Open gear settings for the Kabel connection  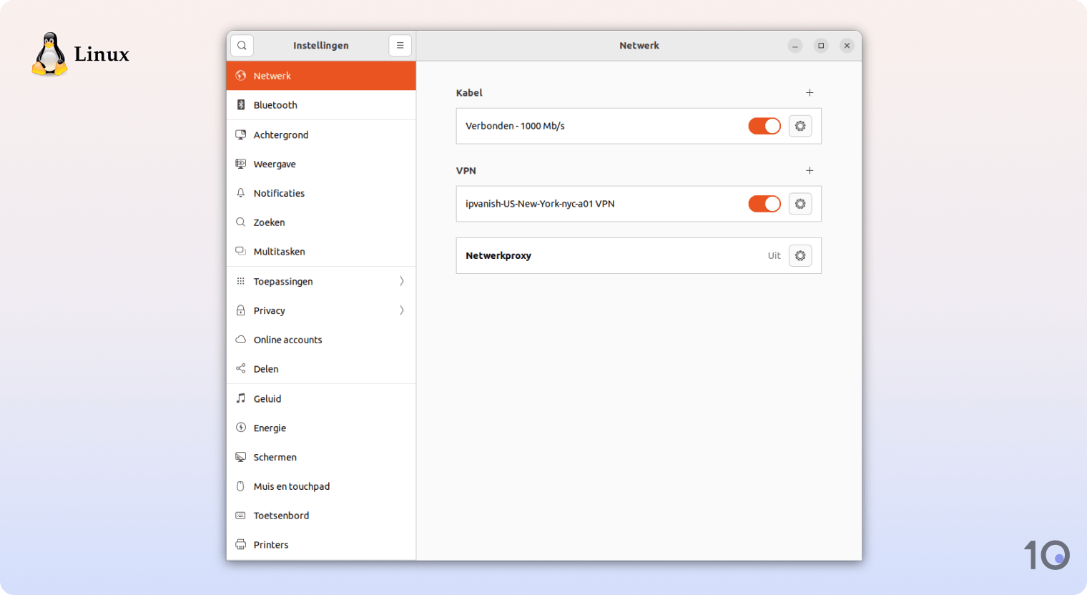point(800,126)
